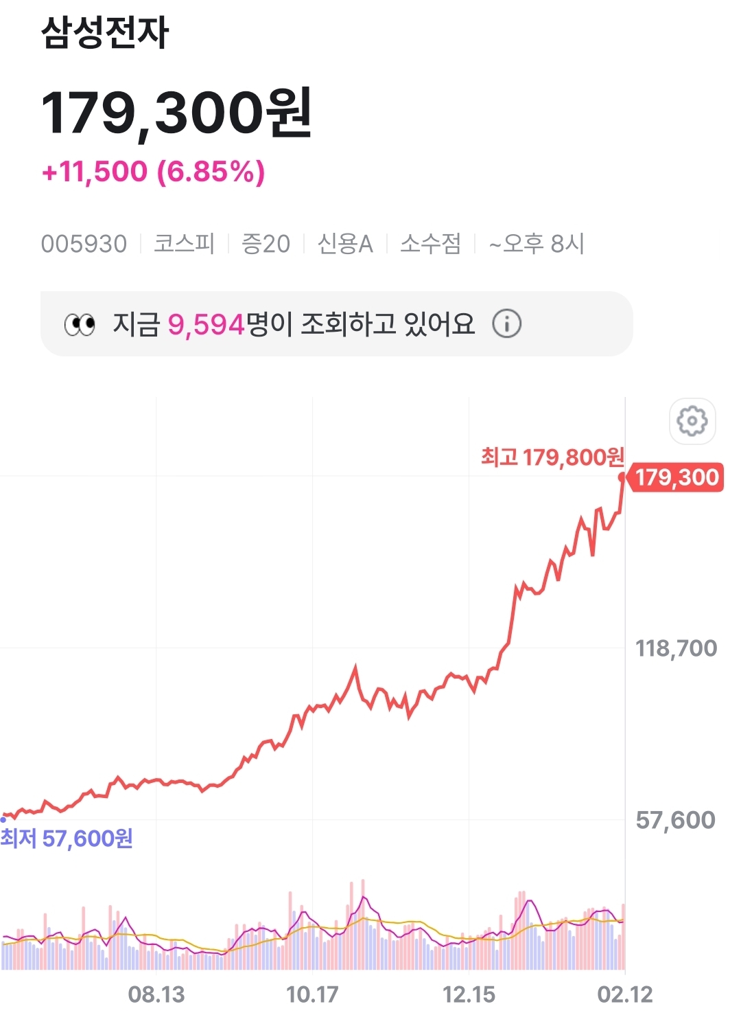The width and height of the screenshot is (741, 1024).
Task: Tap the +11,500 (6.85%) change text
Action: [x=153, y=172]
